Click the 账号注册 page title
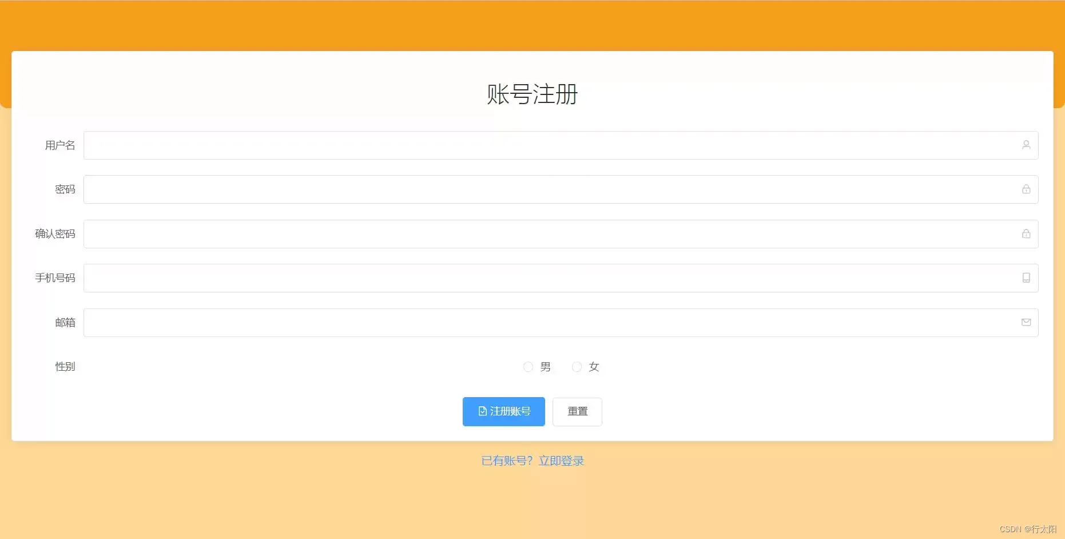Image resolution: width=1065 pixels, height=539 pixels. point(532,94)
